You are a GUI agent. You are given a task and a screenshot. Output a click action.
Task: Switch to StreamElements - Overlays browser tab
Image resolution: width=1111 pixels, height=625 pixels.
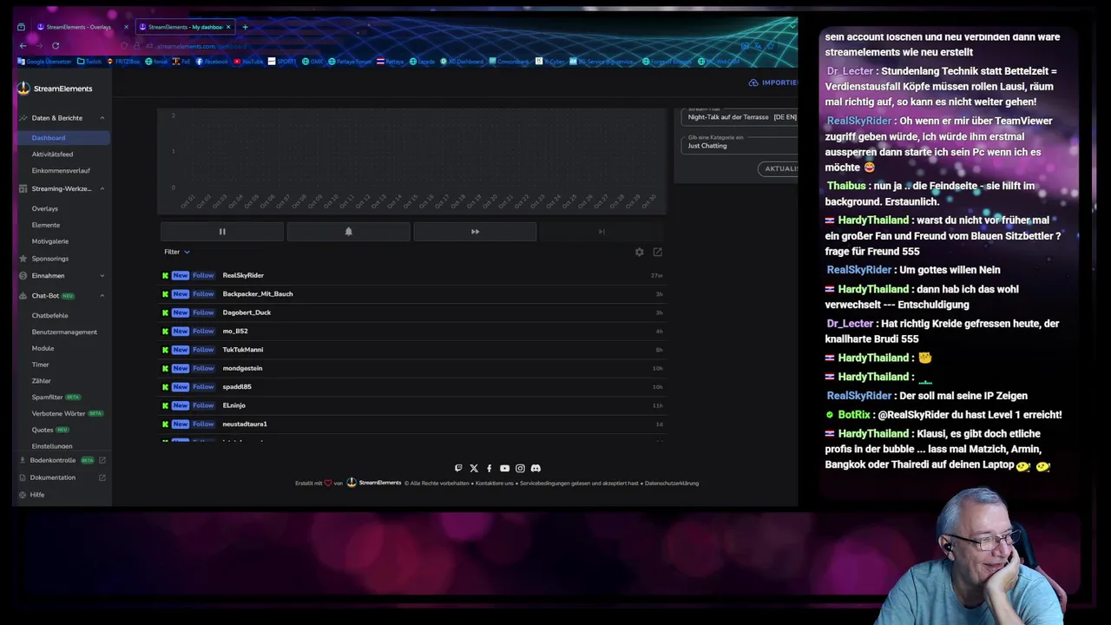tap(78, 27)
